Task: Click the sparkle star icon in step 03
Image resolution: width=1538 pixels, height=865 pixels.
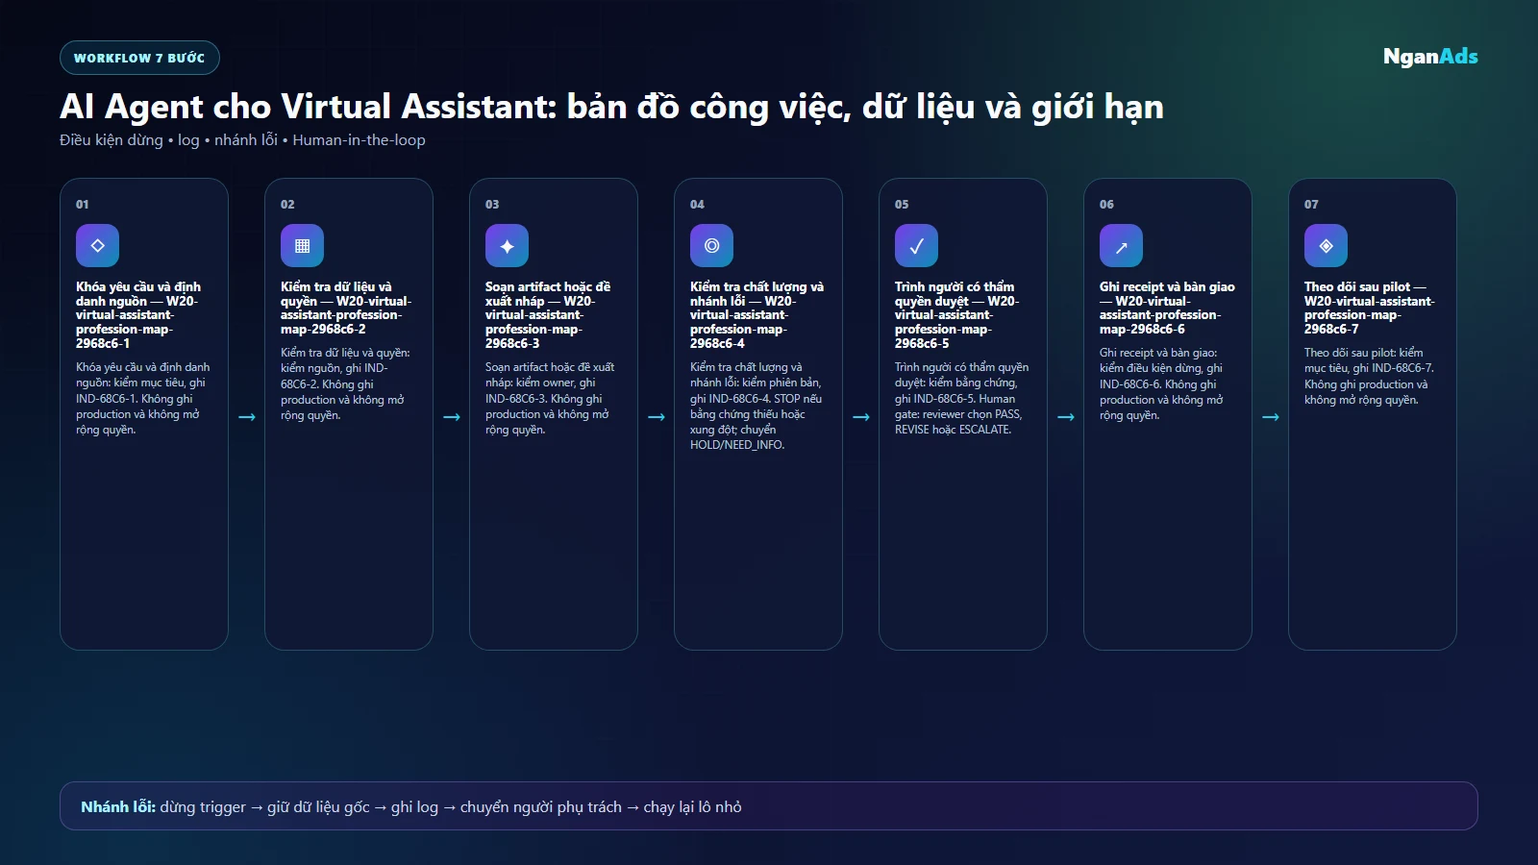Action: (507, 246)
